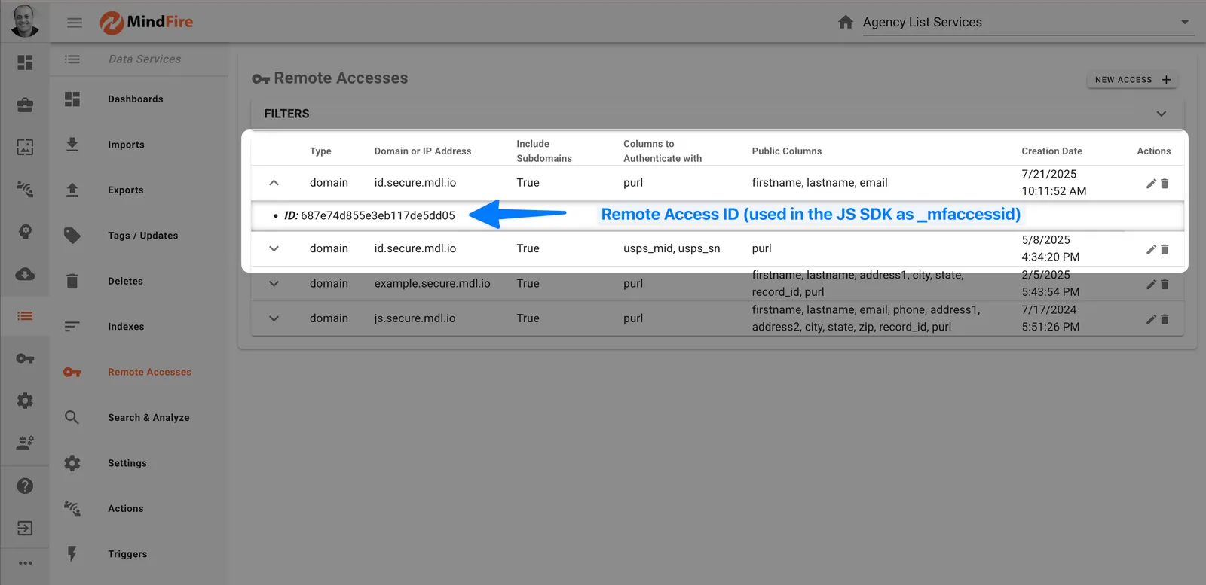The height and width of the screenshot is (585, 1206).
Task: Open the help question mark icon in the left rail
Action: pos(25,486)
